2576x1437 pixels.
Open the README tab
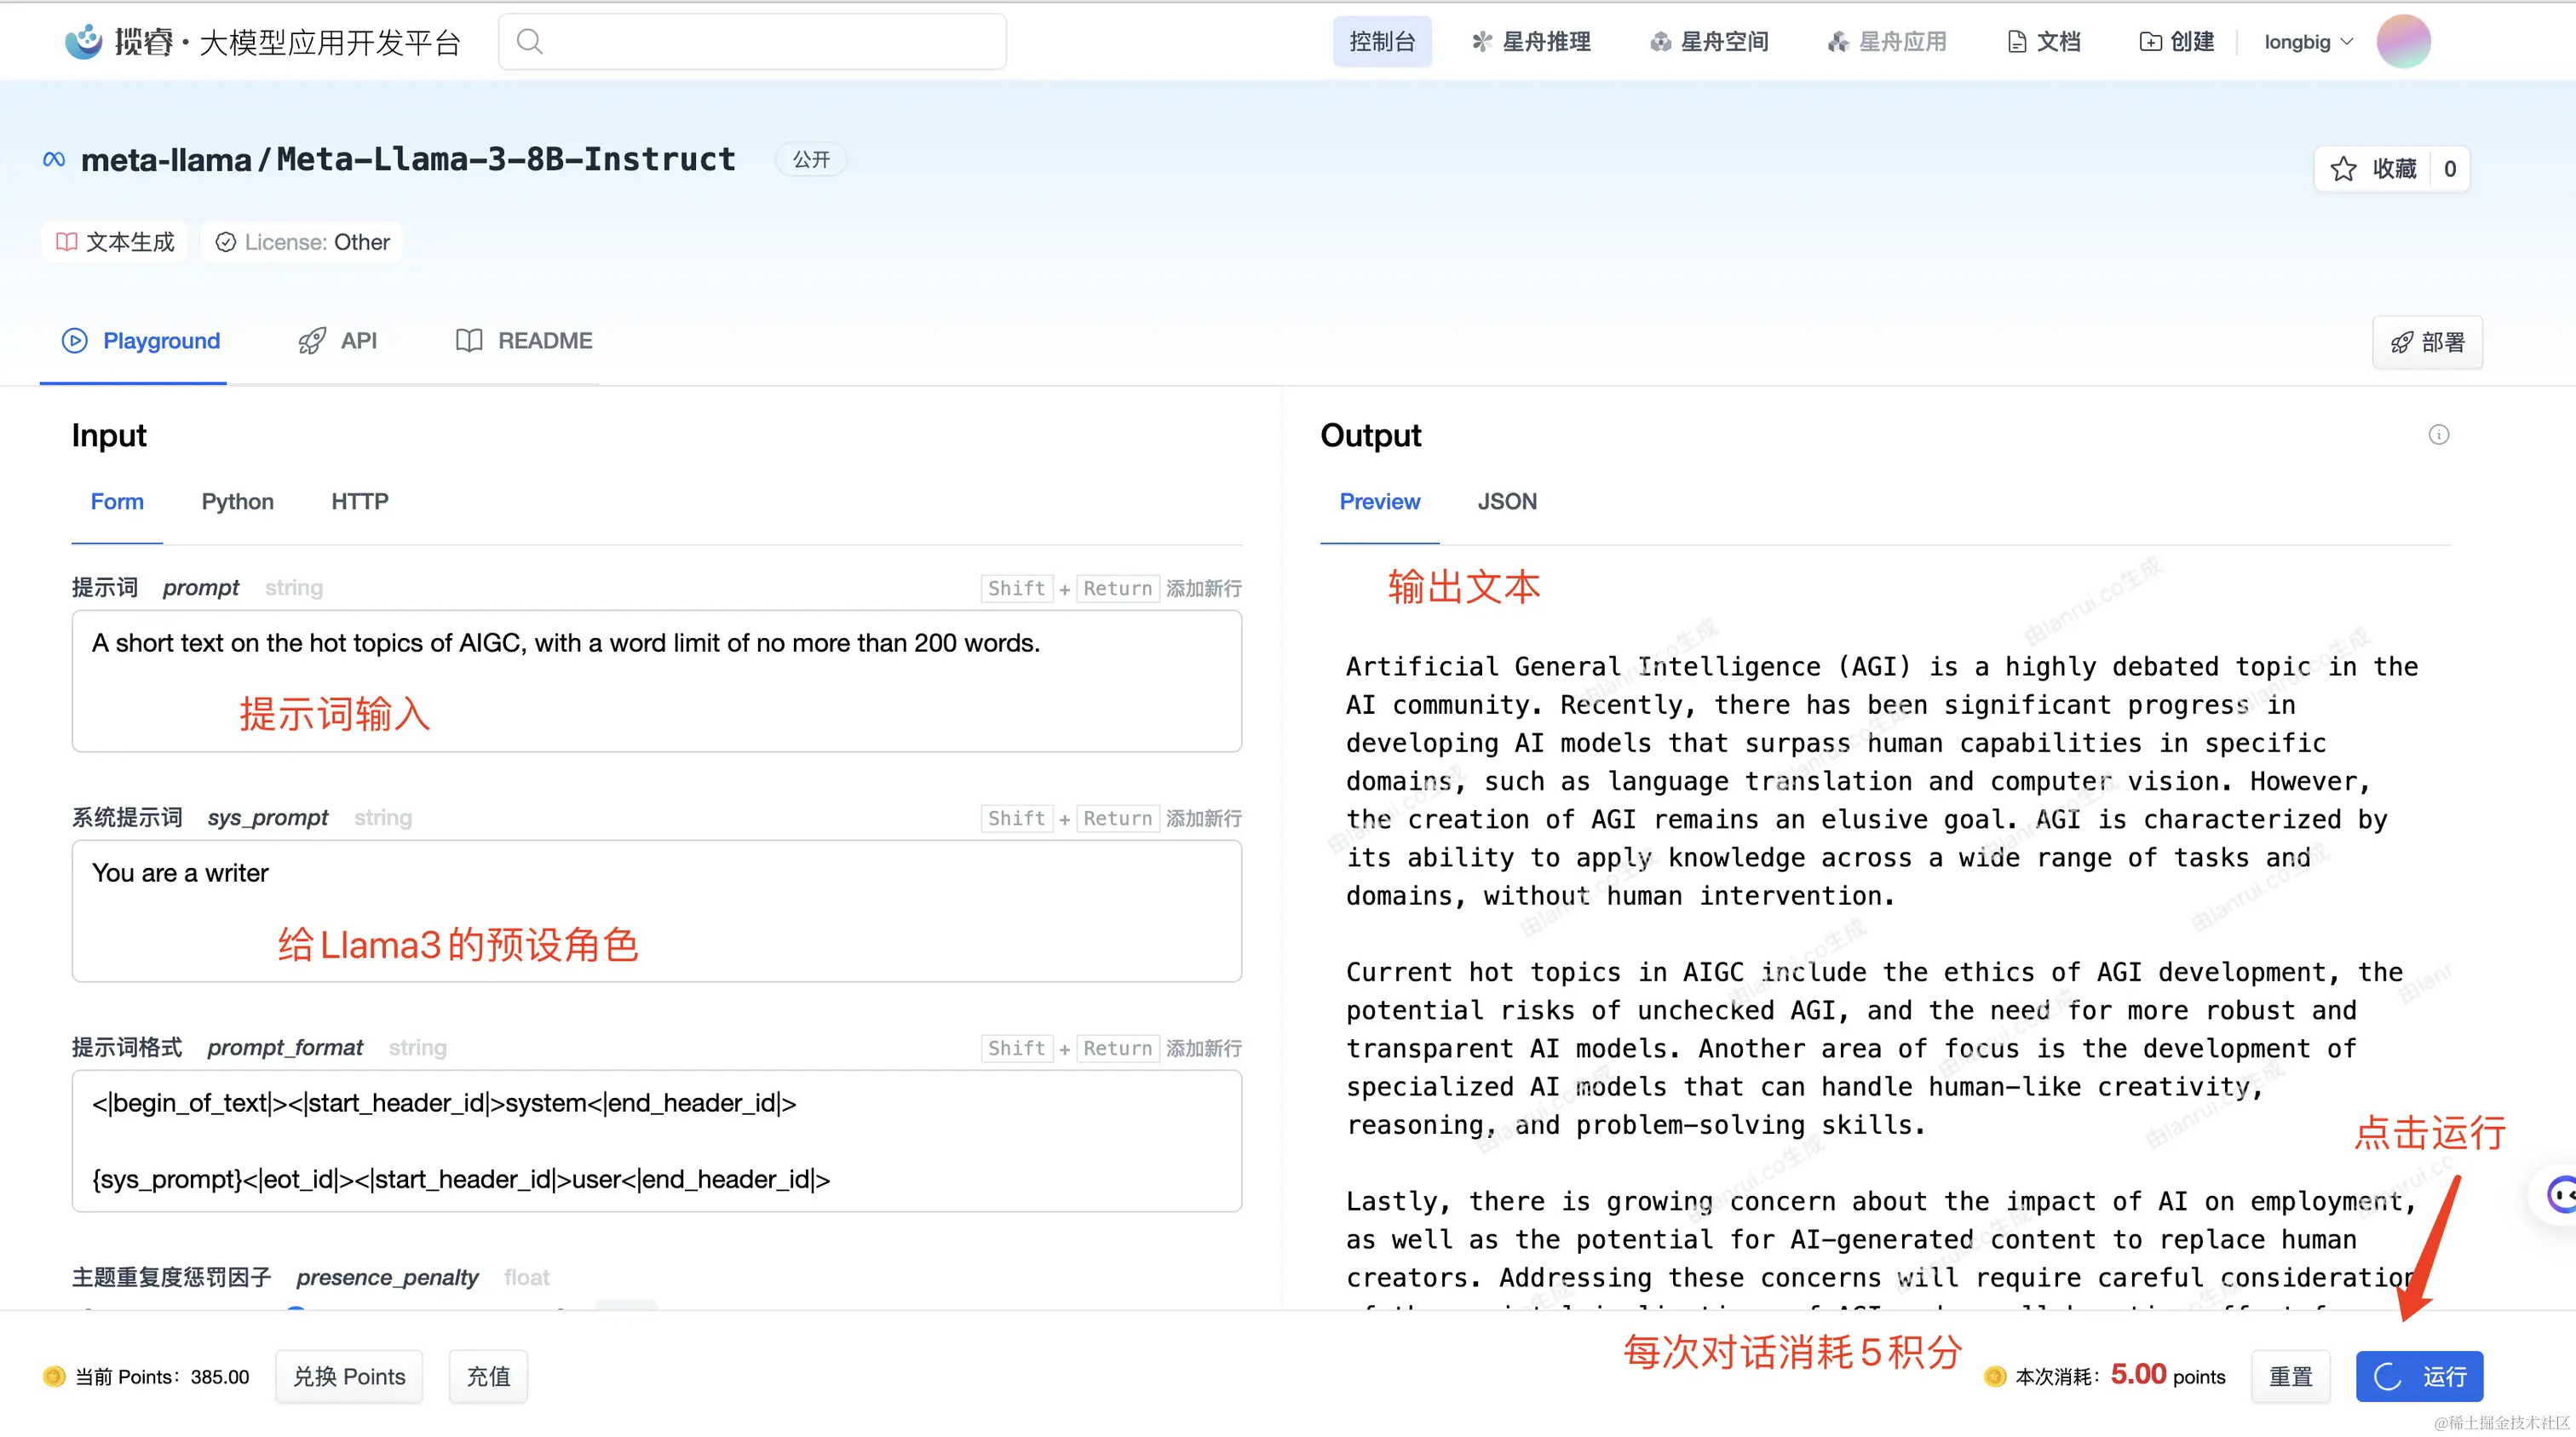click(x=524, y=341)
